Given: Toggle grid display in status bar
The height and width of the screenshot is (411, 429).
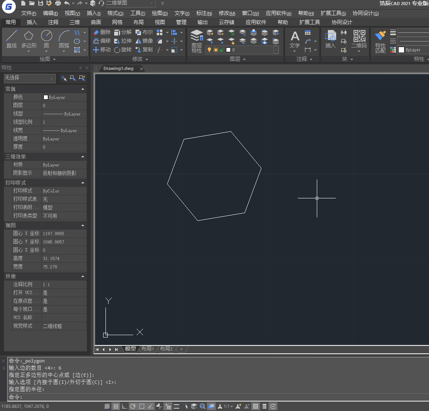Looking at the screenshot, I should tap(116, 406).
